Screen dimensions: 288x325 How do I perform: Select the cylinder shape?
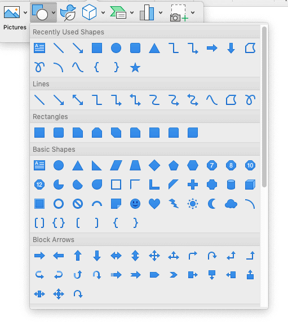[x=231, y=185]
